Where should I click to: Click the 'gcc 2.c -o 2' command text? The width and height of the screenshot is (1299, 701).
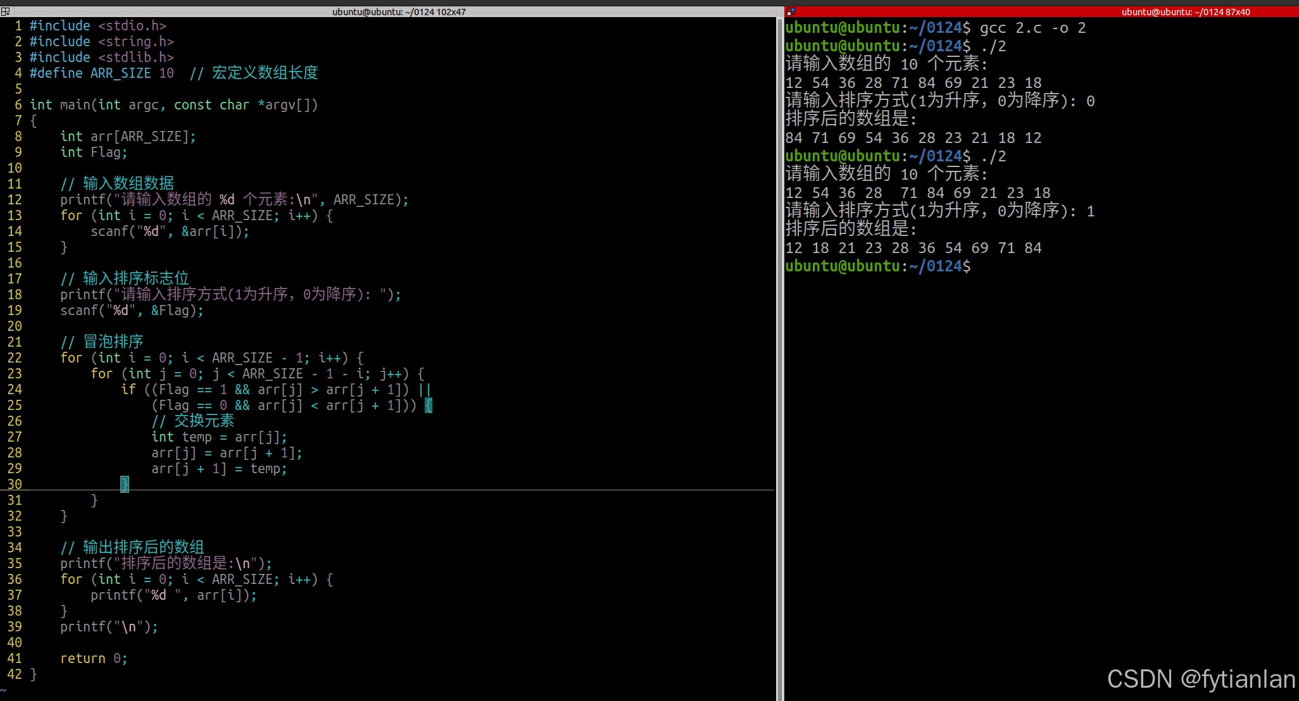(1032, 28)
